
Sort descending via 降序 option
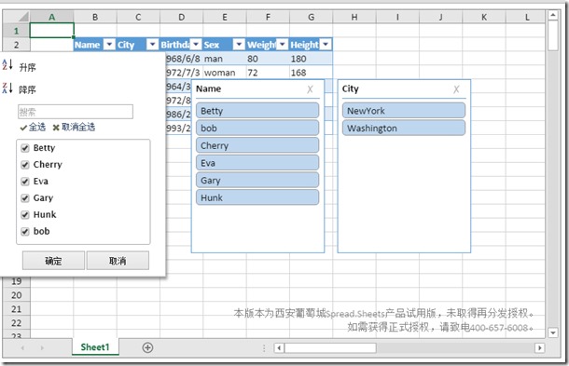[x=27, y=89]
